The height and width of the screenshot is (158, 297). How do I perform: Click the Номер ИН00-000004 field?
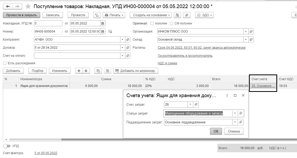(48, 31)
